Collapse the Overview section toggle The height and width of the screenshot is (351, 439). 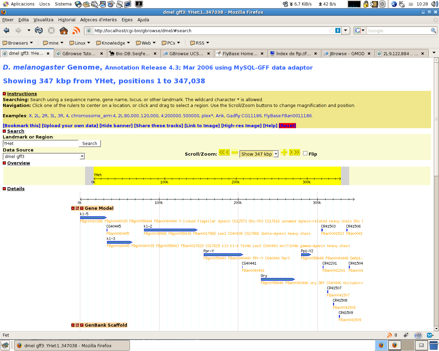coord(4,163)
